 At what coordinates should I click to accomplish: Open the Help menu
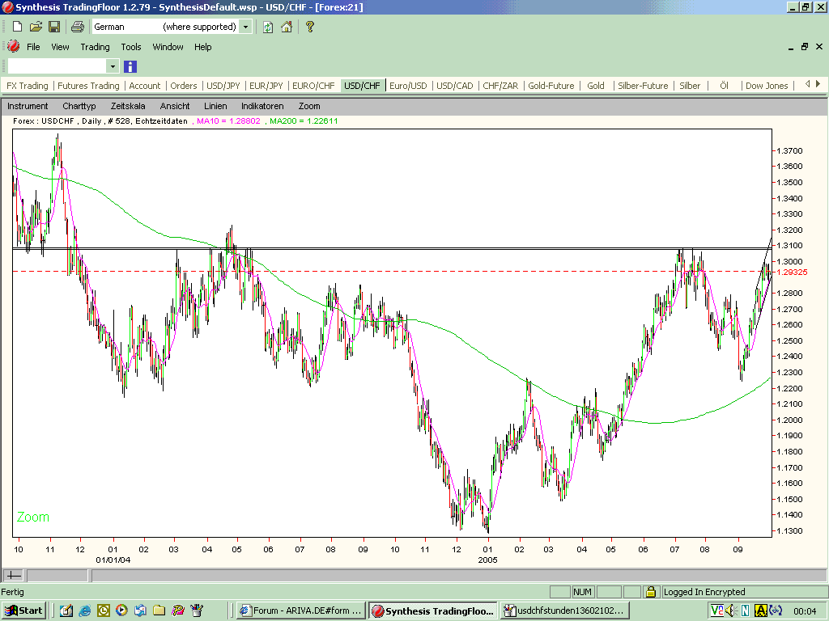click(203, 46)
